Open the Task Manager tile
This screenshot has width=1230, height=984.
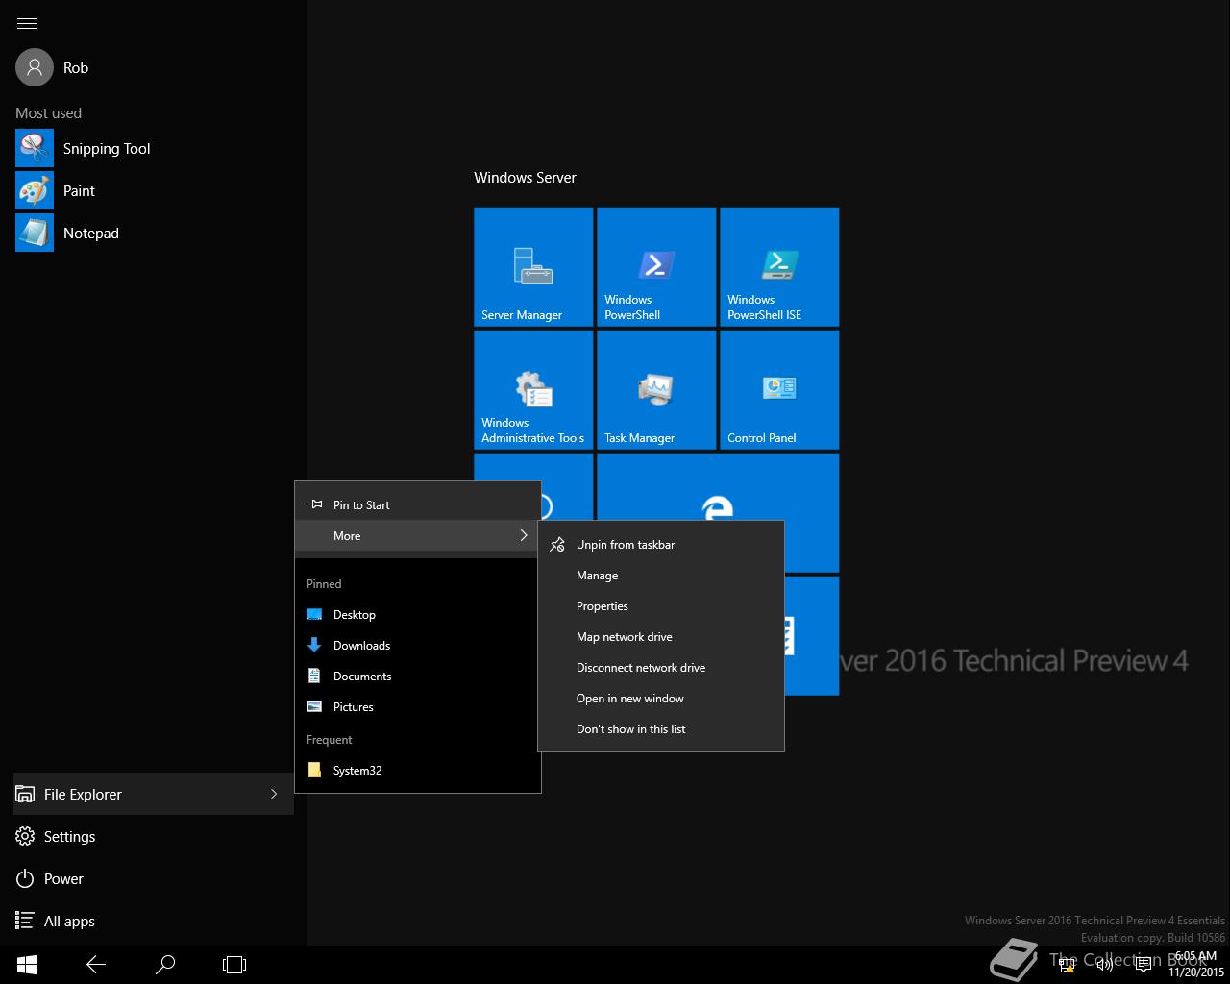[x=656, y=390]
